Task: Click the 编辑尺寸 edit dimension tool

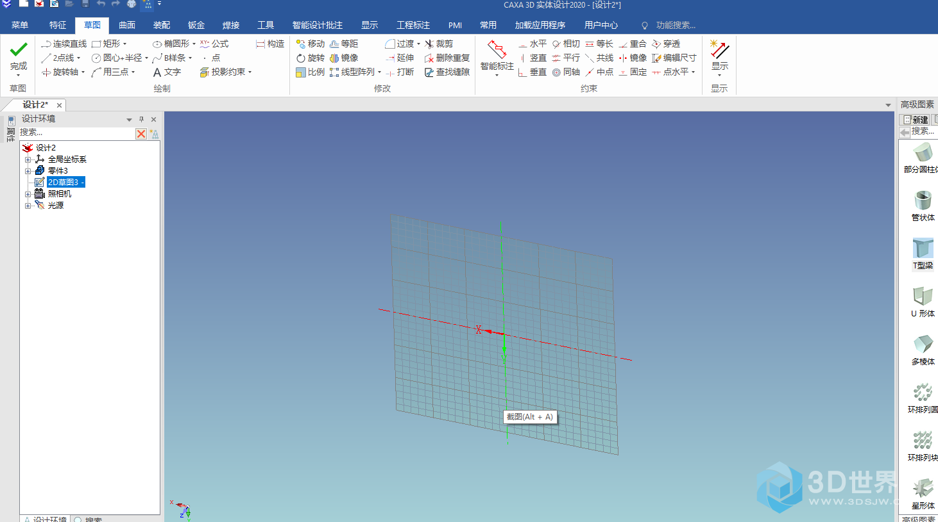Action: [674, 58]
